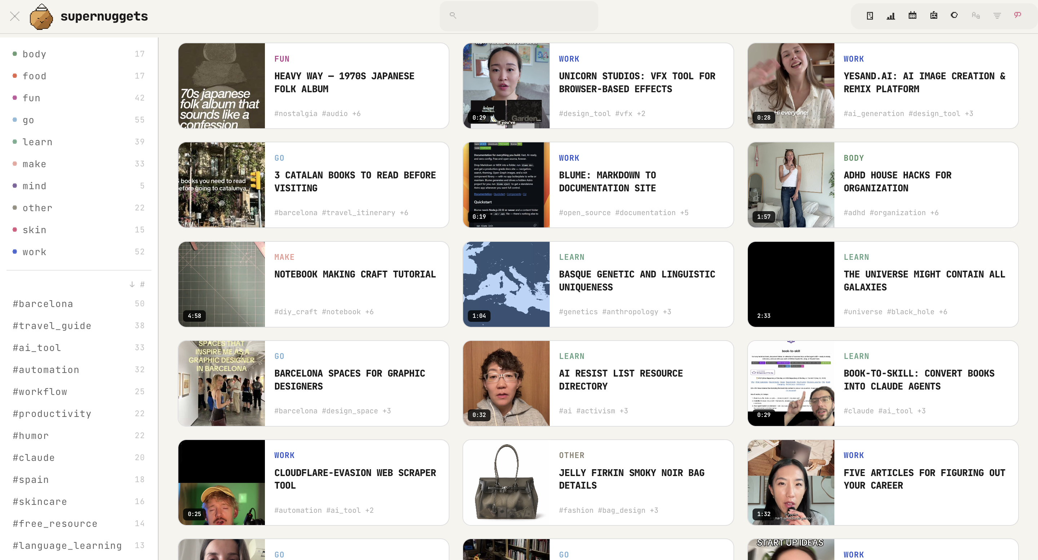Filter by #barcelona tag
The height and width of the screenshot is (560, 1038).
pyautogui.click(x=79, y=303)
